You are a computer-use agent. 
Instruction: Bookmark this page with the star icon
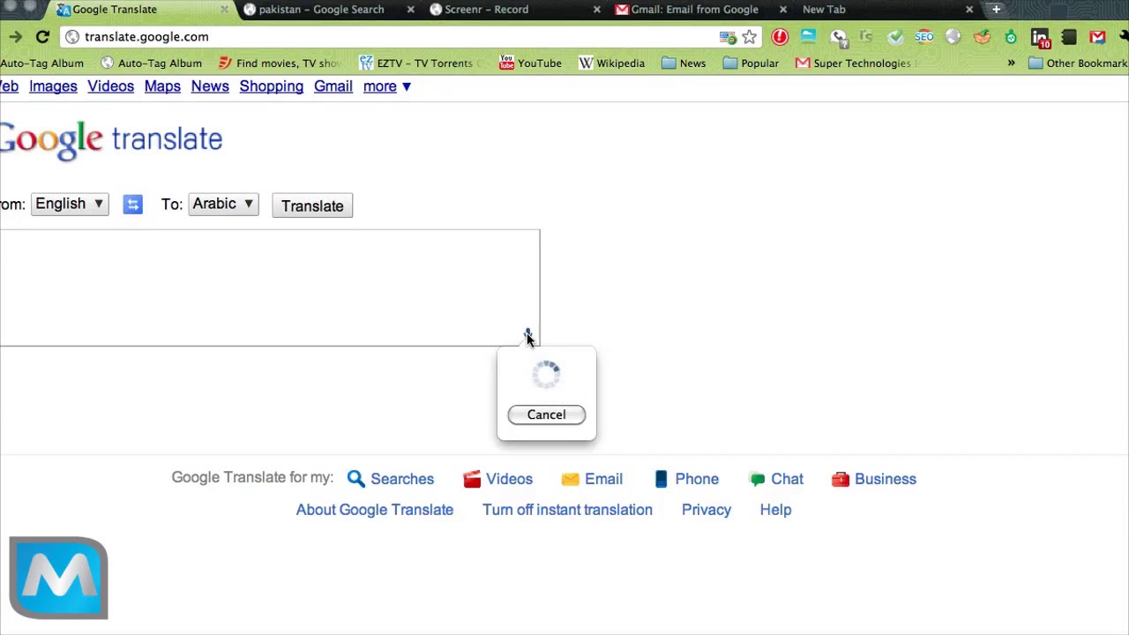click(749, 37)
